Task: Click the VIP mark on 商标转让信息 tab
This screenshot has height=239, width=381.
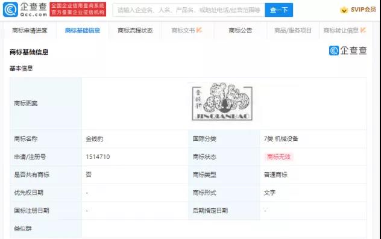Action: 363,30
